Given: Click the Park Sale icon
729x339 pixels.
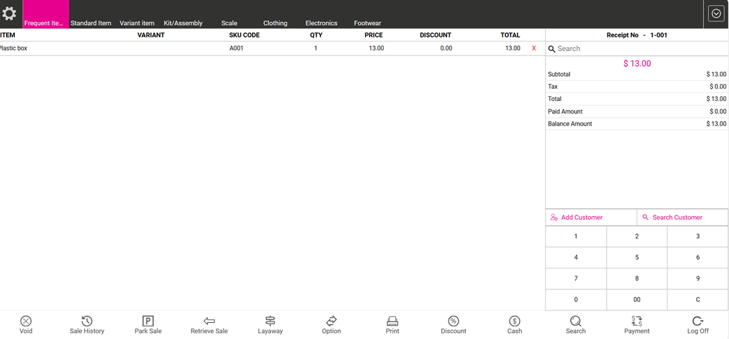Looking at the screenshot, I should click(x=148, y=322).
